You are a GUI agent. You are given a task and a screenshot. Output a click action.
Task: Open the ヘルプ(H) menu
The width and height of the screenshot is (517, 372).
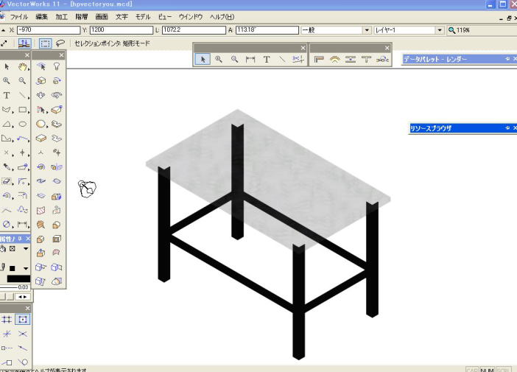click(x=222, y=17)
